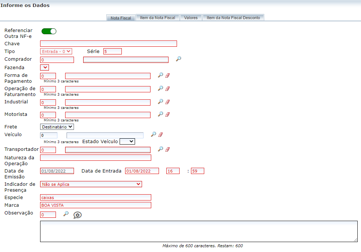Erase the Industrial field value
The image size is (361, 252).
(x=167, y=102)
